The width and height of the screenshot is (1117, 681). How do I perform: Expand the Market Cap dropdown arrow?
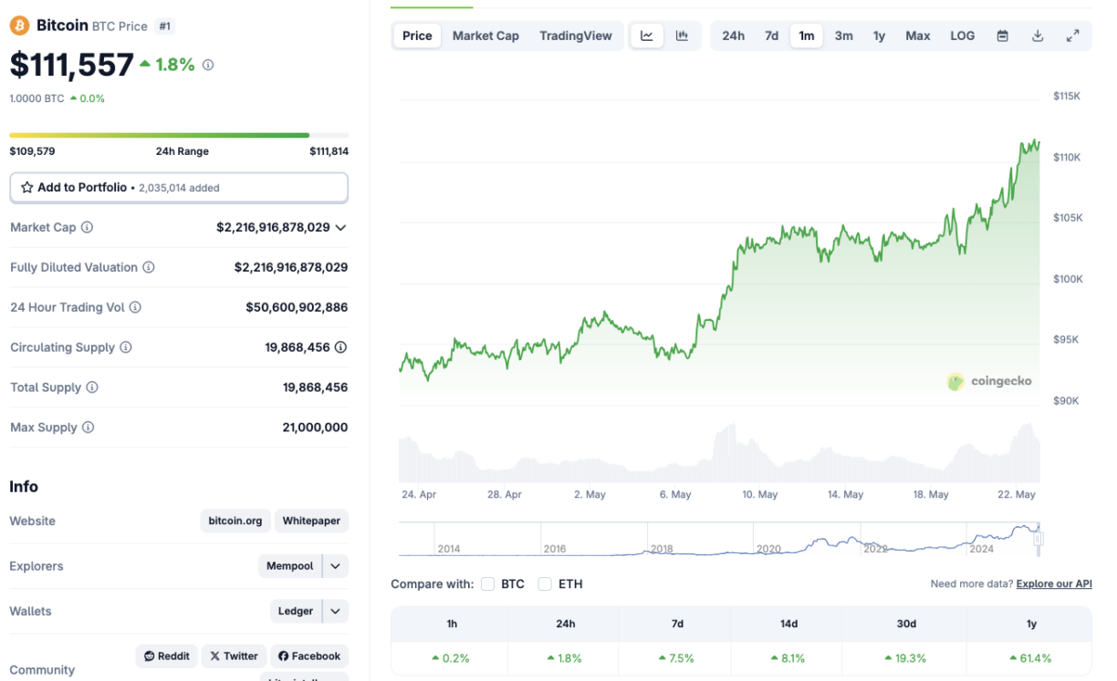pyautogui.click(x=340, y=227)
